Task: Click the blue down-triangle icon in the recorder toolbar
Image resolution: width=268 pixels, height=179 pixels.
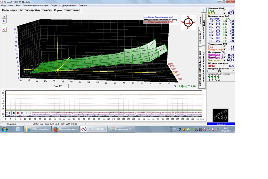Action: (22, 113)
